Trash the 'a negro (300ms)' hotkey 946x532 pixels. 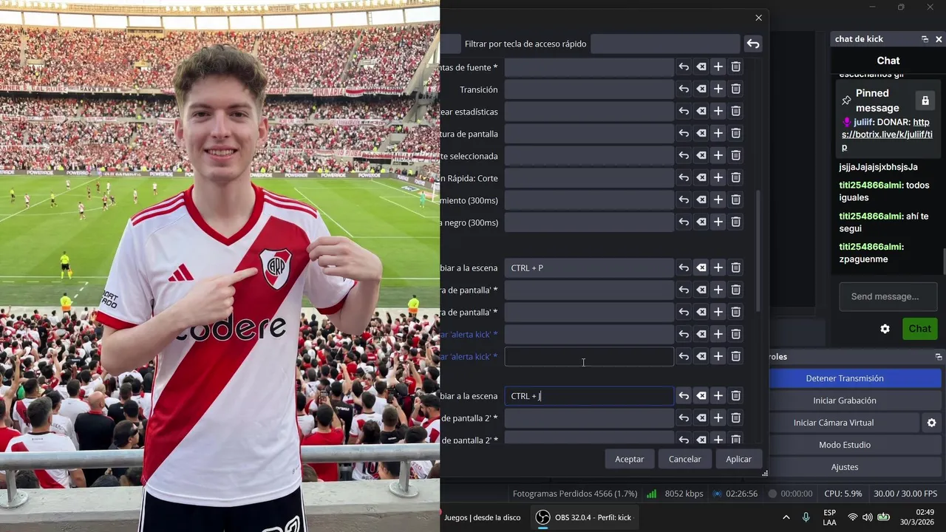736,222
